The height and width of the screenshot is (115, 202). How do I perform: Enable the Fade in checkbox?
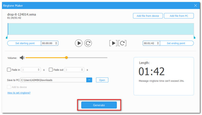click(9, 70)
